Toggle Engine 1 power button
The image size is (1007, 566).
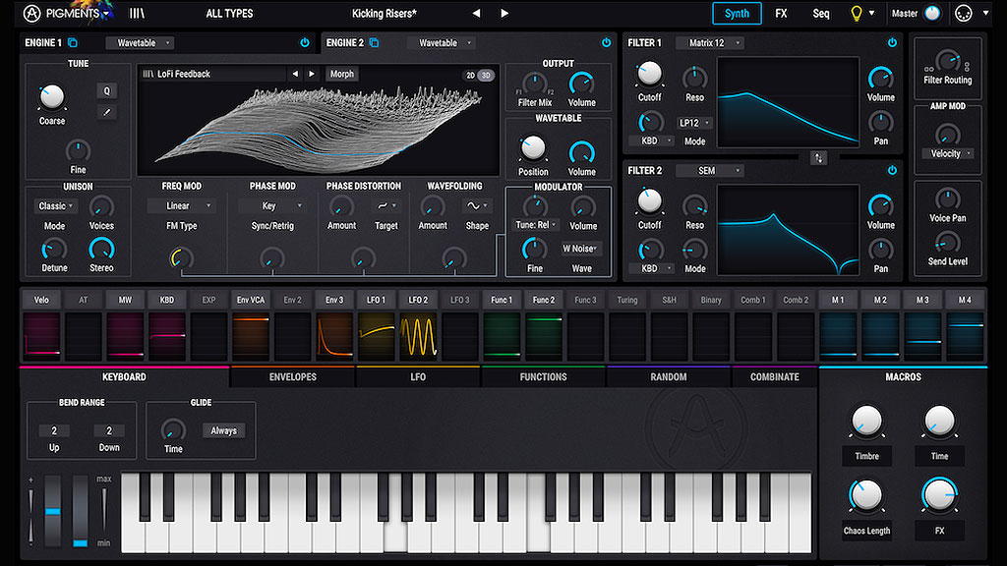(x=305, y=43)
